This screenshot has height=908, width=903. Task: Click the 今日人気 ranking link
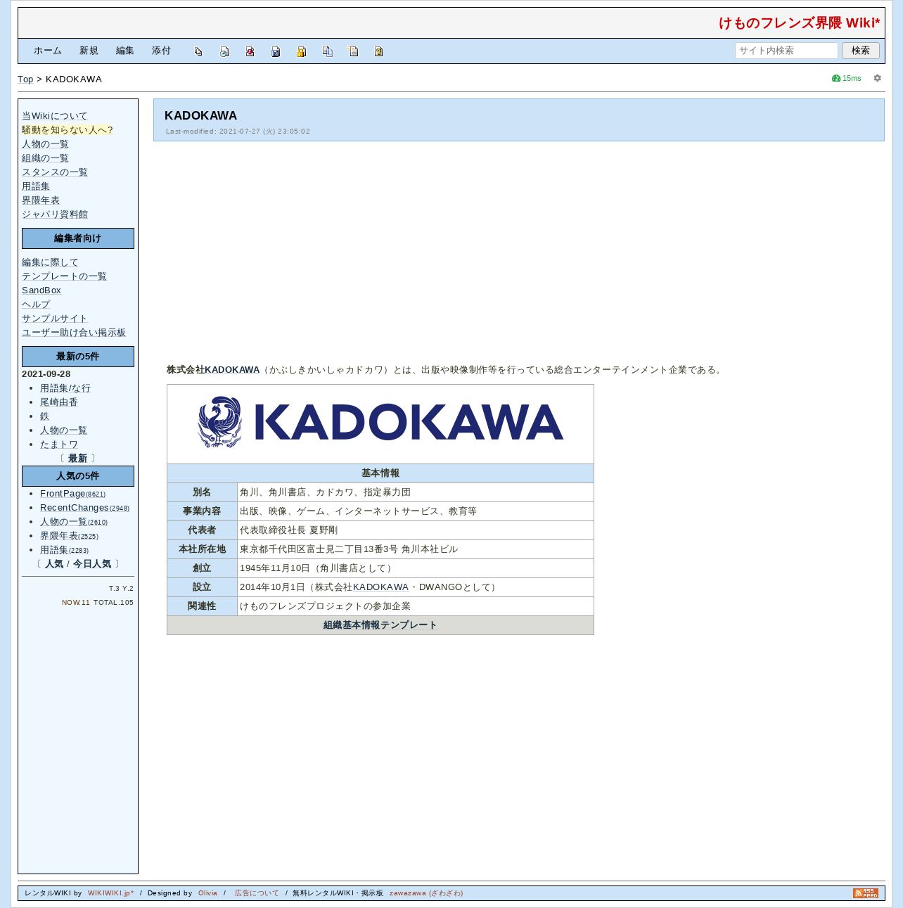[92, 564]
